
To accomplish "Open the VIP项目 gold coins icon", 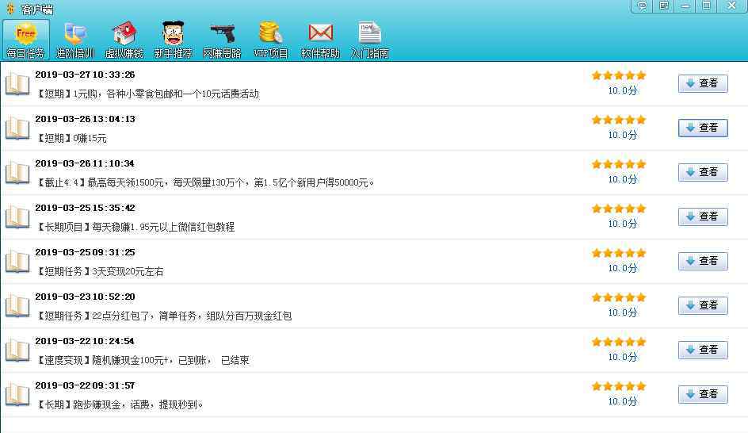I will click(271, 40).
